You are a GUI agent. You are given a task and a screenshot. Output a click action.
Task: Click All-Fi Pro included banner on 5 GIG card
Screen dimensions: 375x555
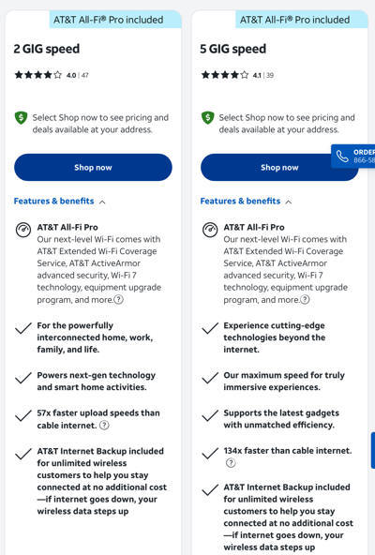(x=302, y=20)
